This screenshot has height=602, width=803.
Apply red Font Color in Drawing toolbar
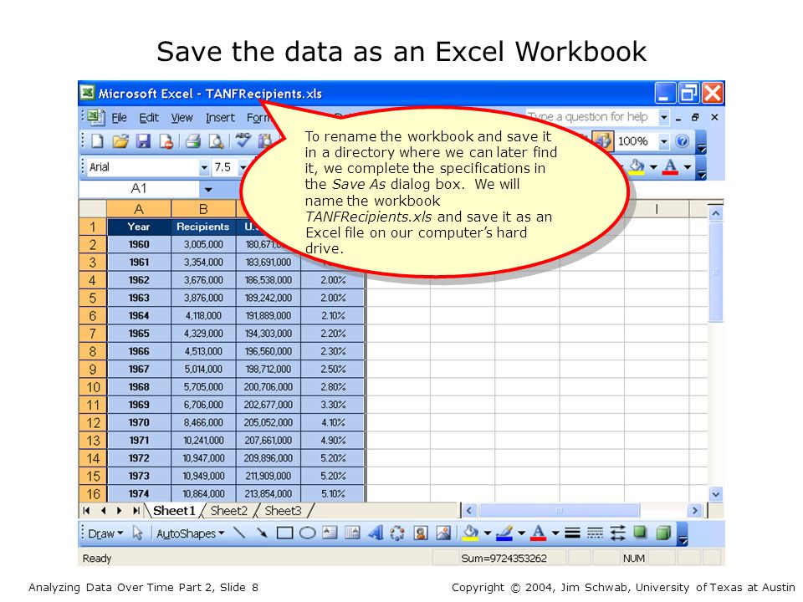538,533
